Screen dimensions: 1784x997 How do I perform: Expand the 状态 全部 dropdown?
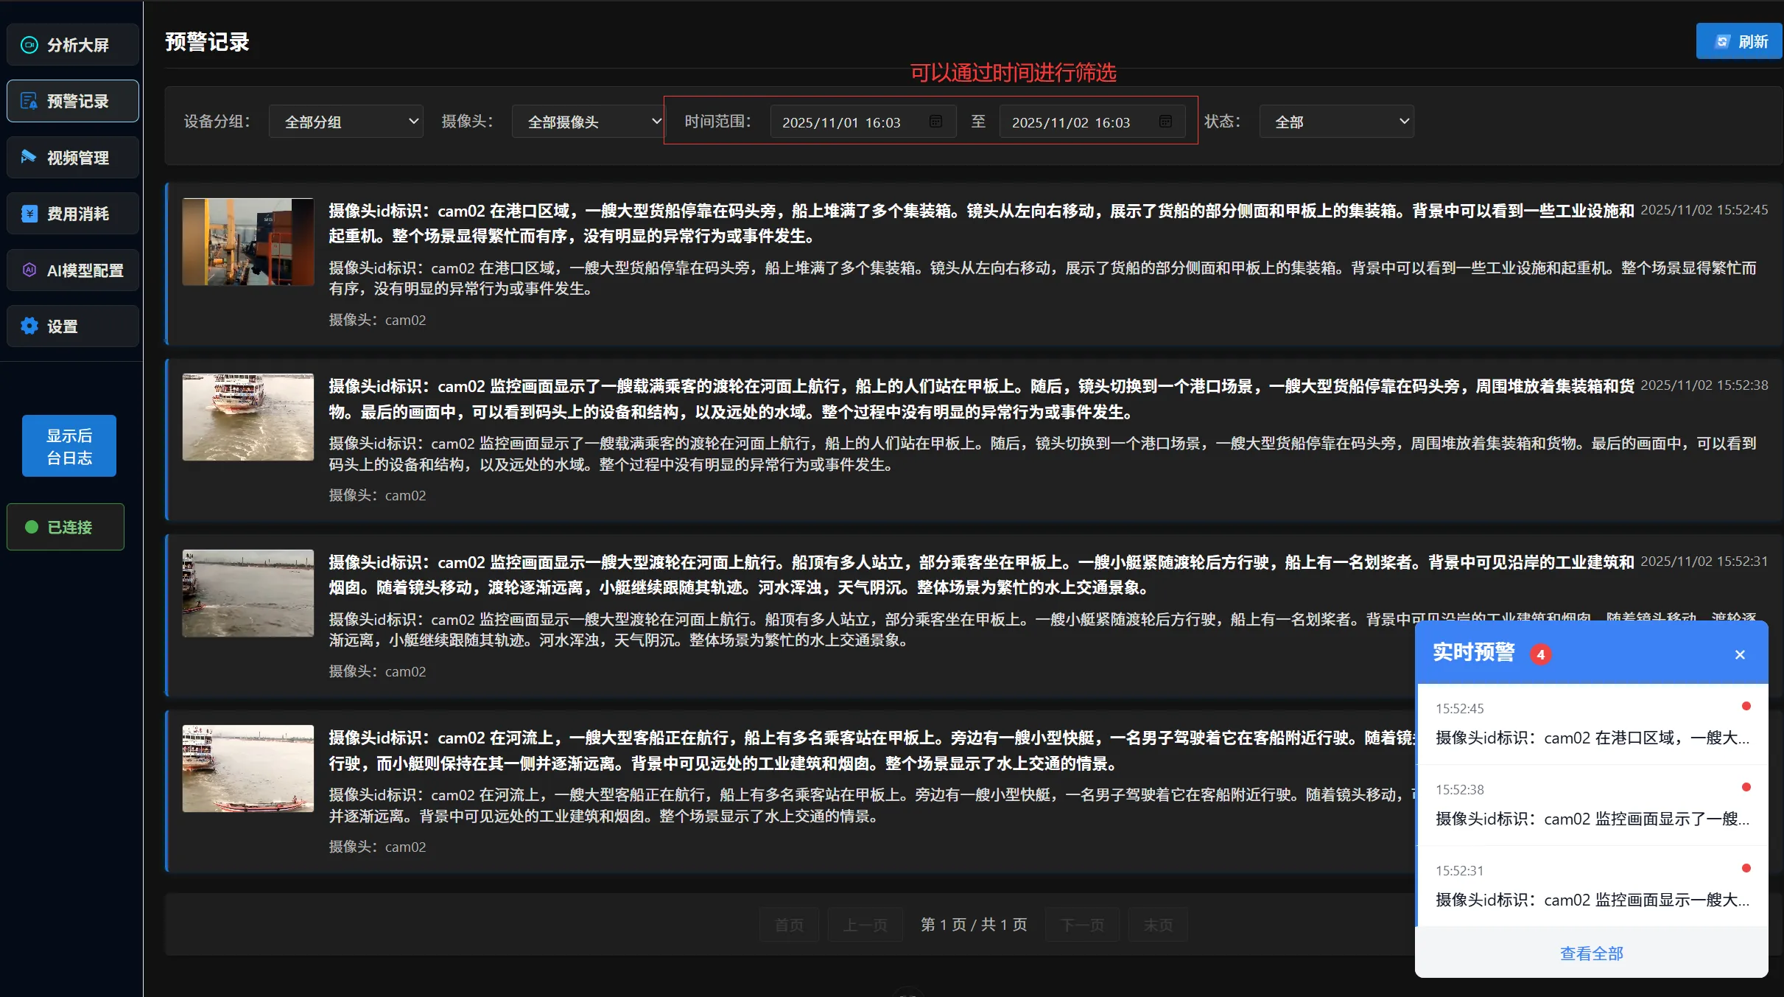(1336, 122)
